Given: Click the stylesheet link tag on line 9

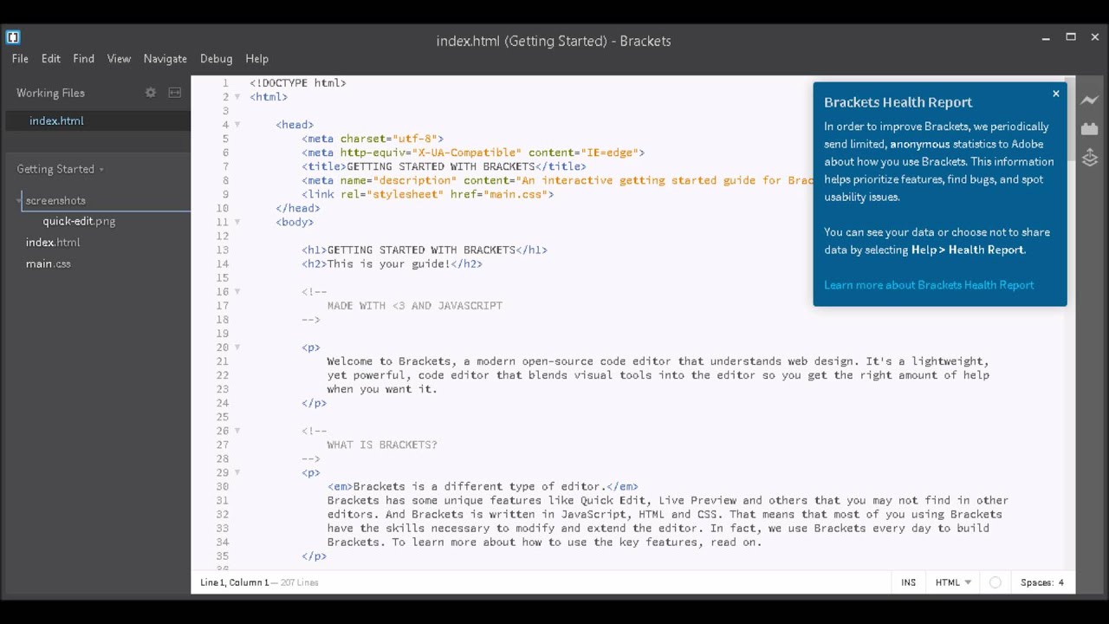Looking at the screenshot, I should (428, 194).
